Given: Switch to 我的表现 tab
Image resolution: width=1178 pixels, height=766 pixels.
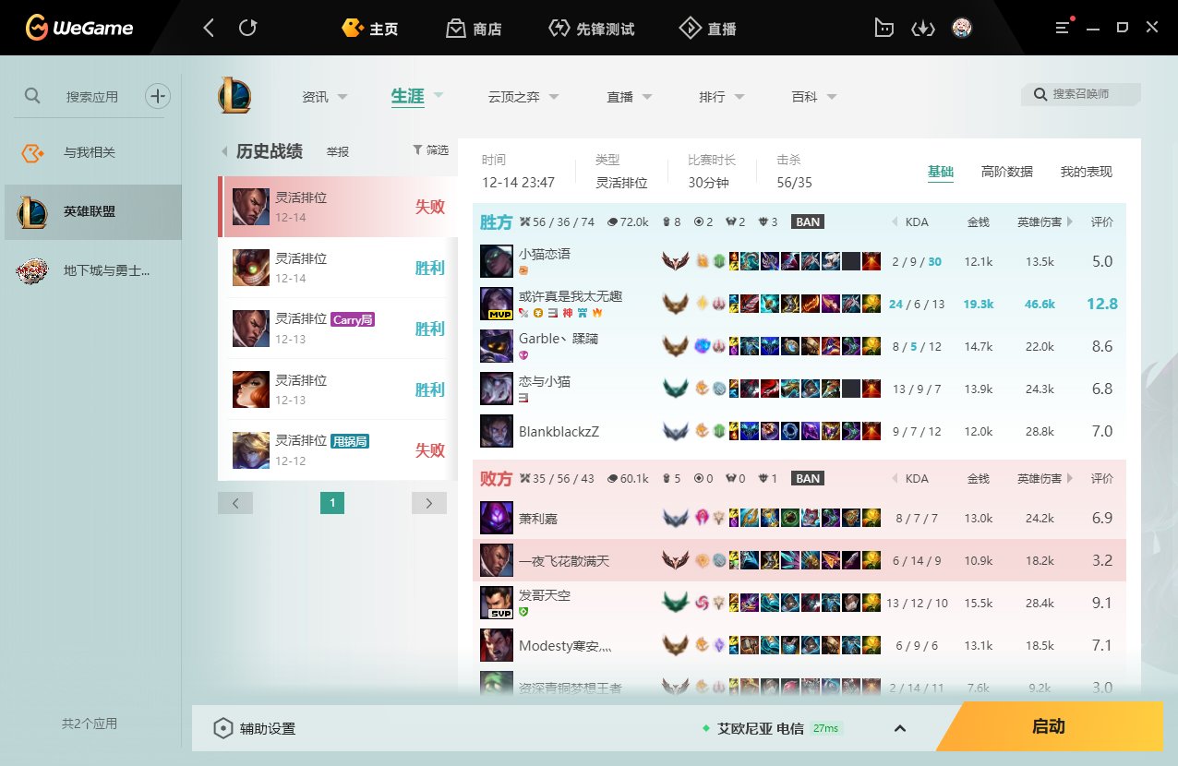Looking at the screenshot, I should tap(1087, 172).
